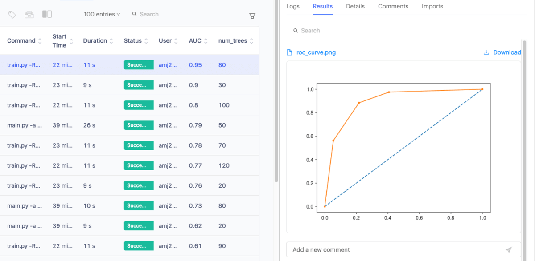Image resolution: width=535 pixels, height=261 pixels.
Task: Open the 100 entries dropdown
Action: [102, 14]
